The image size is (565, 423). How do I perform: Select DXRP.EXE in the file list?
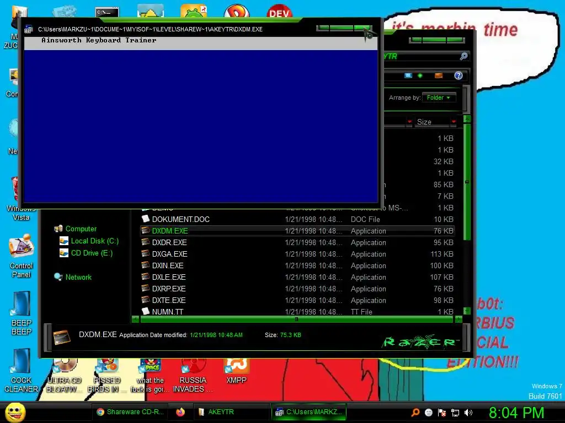click(x=297, y=289)
